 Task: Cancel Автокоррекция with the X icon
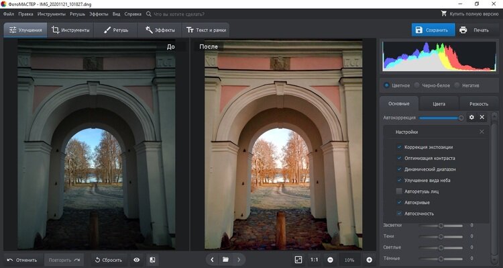click(482, 118)
